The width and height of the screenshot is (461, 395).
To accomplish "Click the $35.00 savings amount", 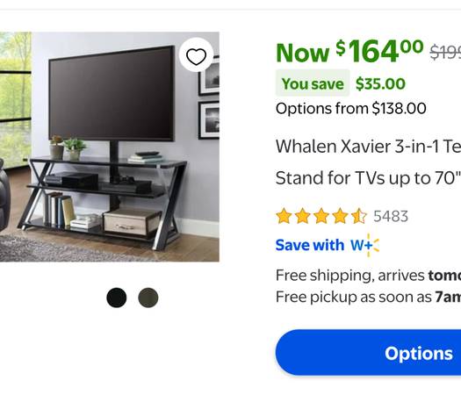I will point(380,83).
